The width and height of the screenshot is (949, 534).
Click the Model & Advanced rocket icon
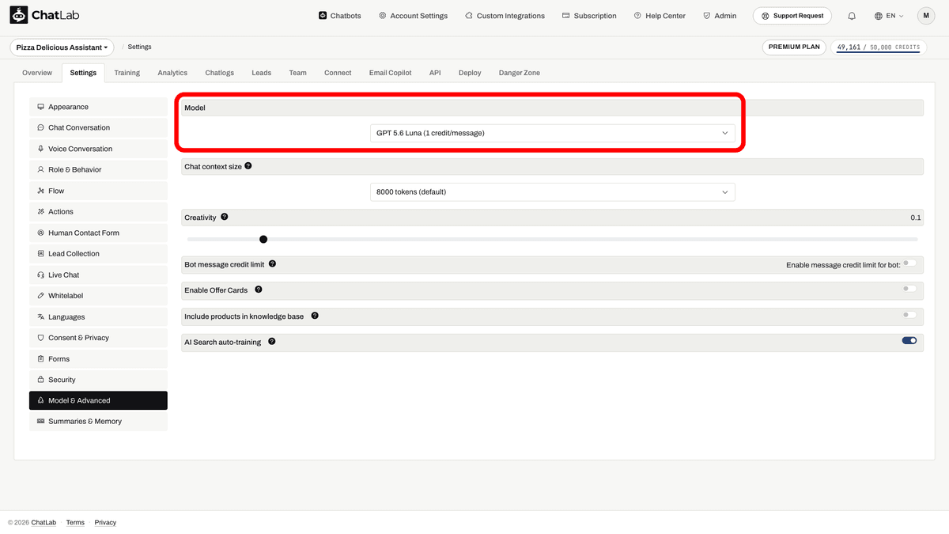[40, 400]
